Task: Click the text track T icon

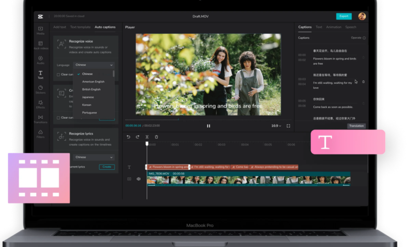Action: 129,167
